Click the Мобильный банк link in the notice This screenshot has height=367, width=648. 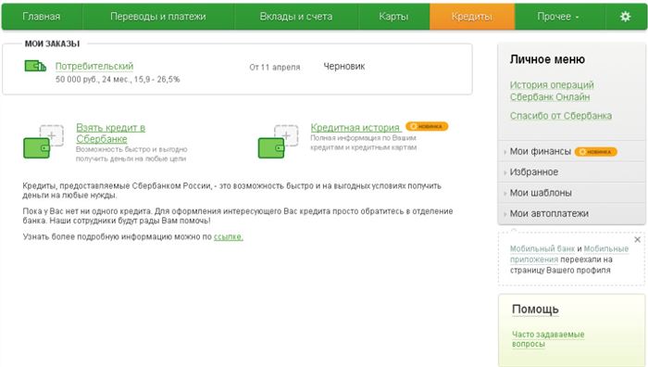click(542, 248)
